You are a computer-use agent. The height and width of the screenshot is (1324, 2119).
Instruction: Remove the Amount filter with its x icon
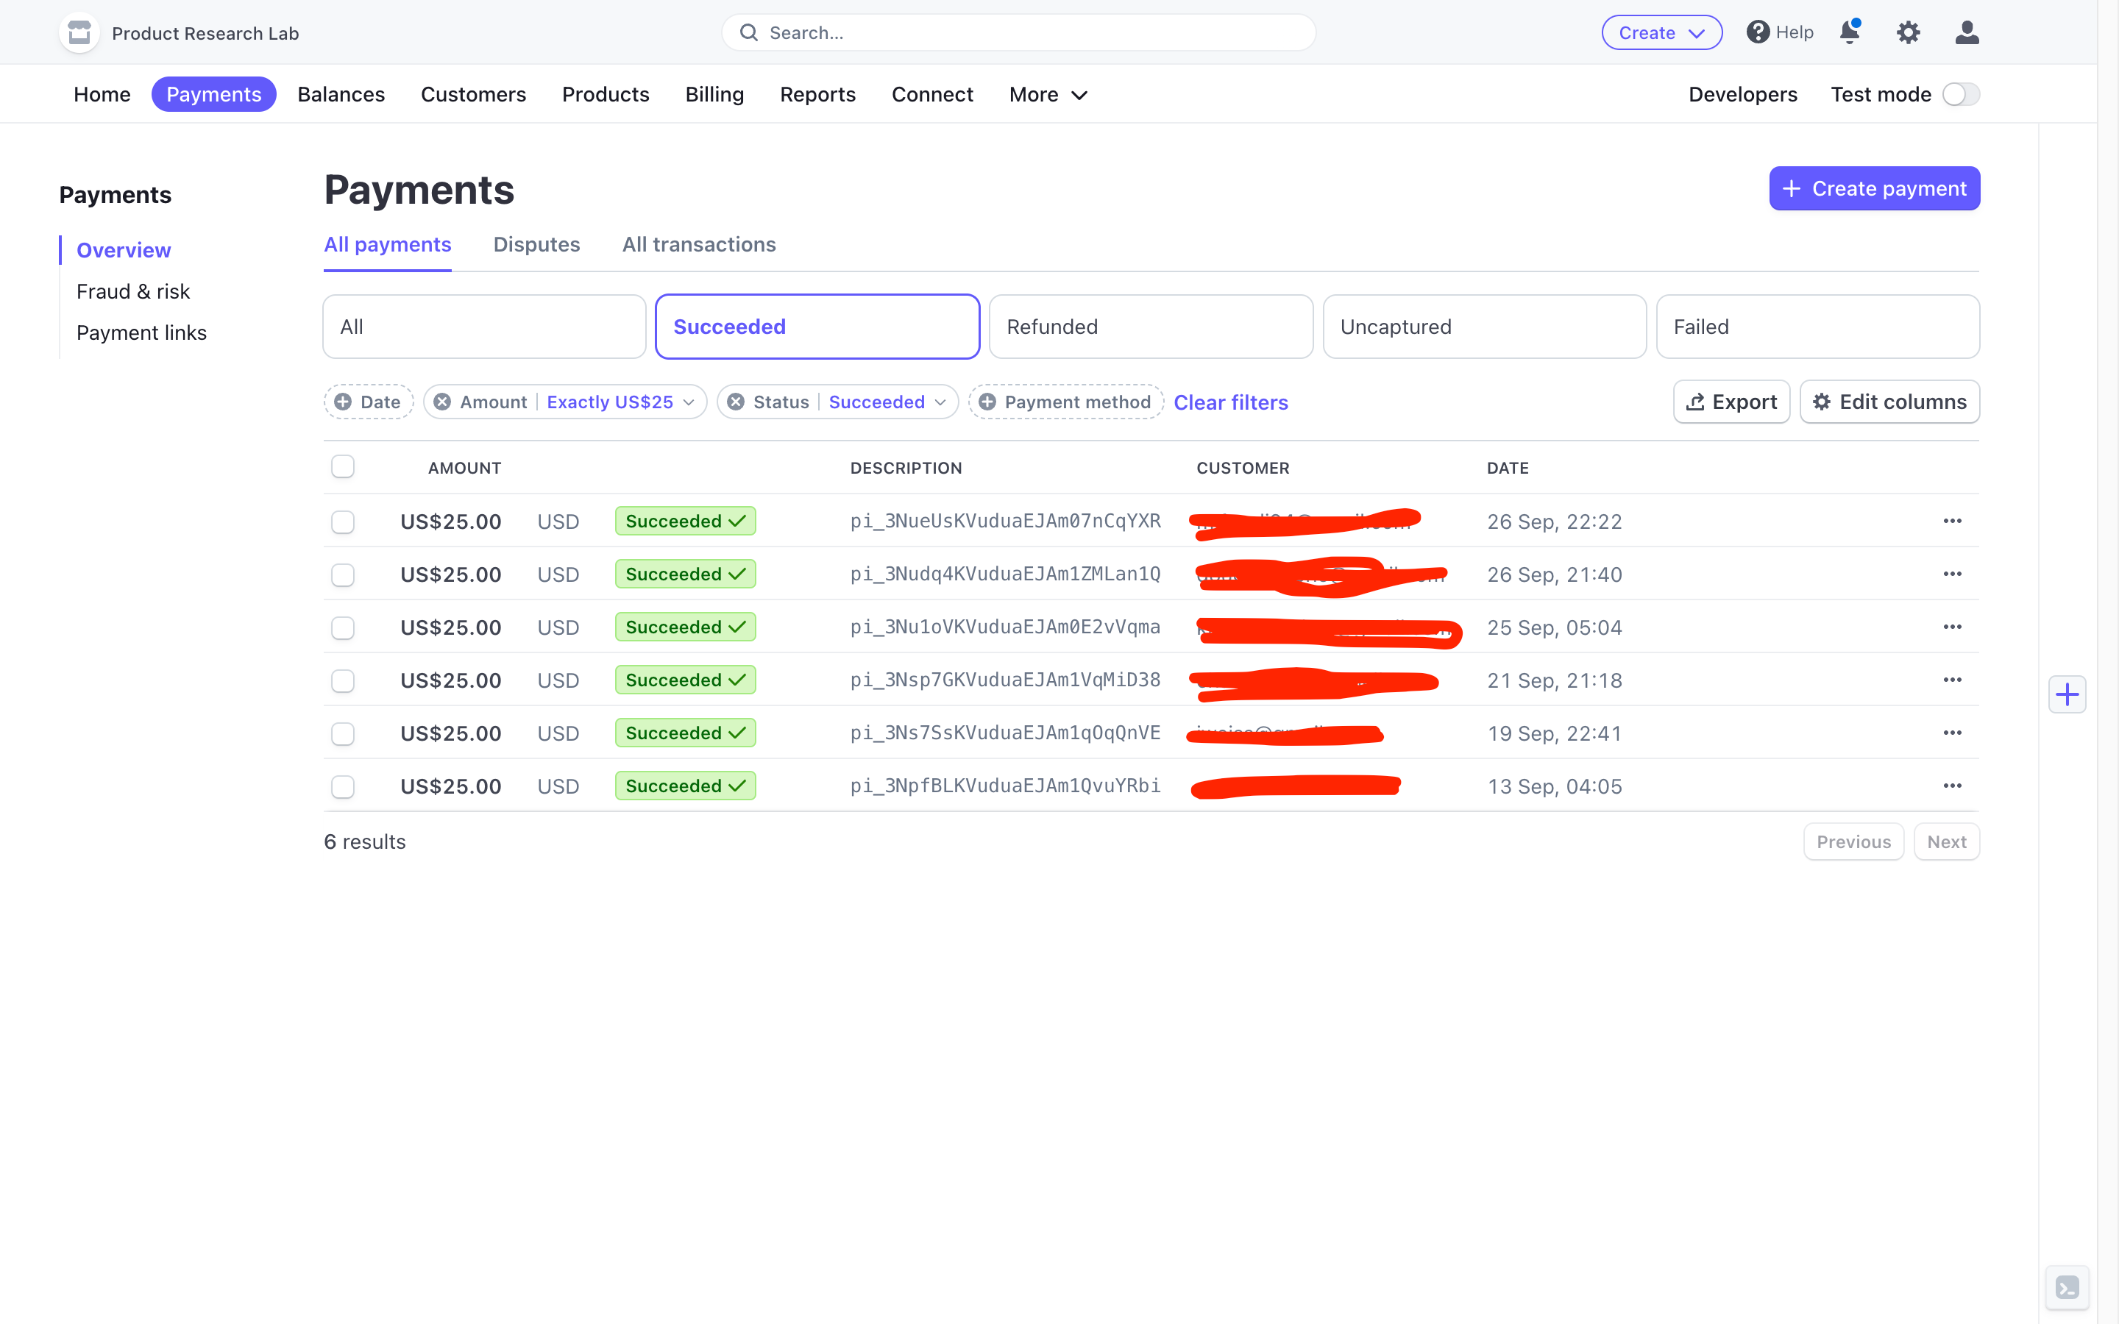pos(442,402)
